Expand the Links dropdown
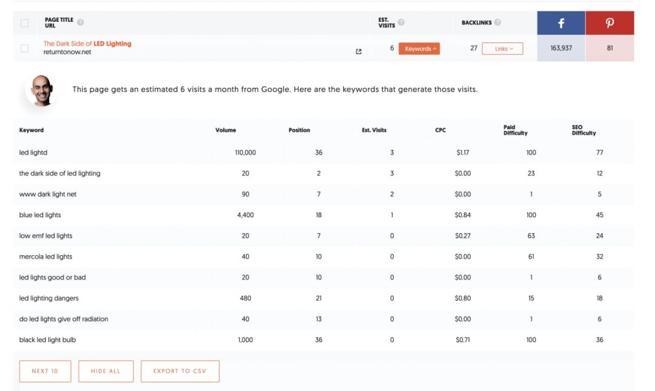 (502, 48)
